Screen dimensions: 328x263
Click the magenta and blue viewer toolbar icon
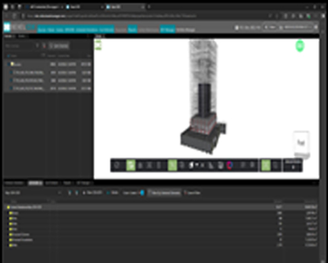[x=229, y=165]
